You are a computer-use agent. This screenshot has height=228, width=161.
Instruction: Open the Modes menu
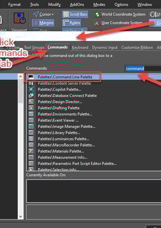pyautogui.click(x=99, y=5)
